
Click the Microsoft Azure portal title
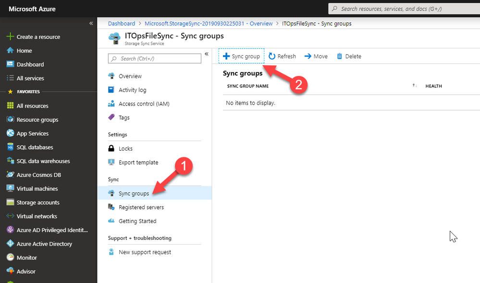[x=32, y=9]
